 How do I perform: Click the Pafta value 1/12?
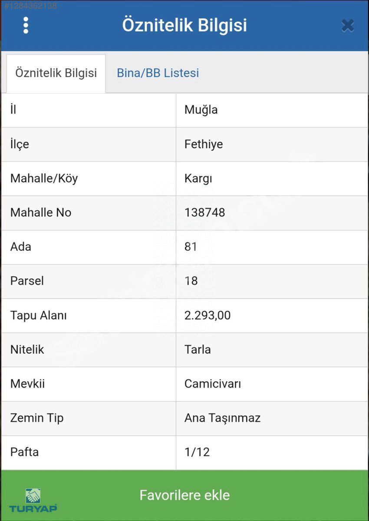tap(197, 452)
